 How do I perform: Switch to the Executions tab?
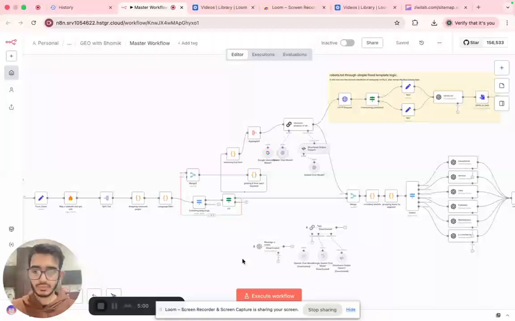[263, 54]
